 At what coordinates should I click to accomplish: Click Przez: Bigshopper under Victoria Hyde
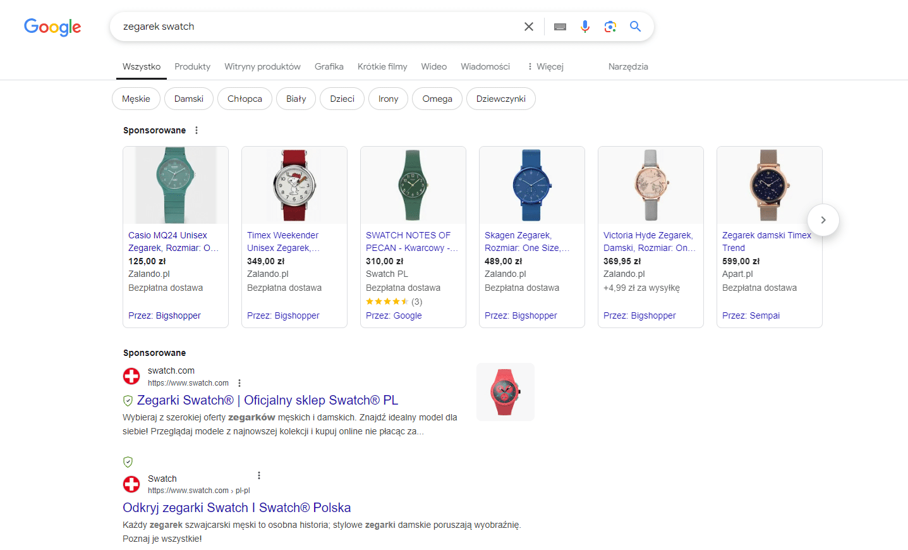pos(639,315)
